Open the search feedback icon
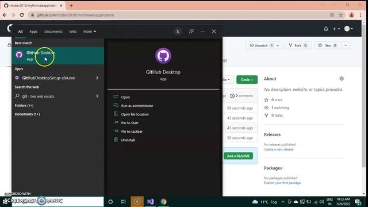Viewport: 368px width, 207px height. pos(191,32)
